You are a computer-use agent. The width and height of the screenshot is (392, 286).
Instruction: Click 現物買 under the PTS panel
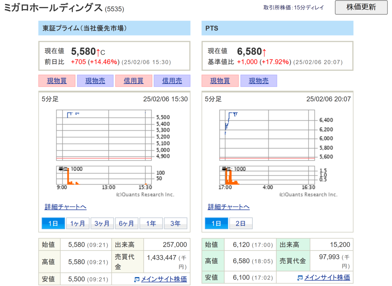pos(220,81)
